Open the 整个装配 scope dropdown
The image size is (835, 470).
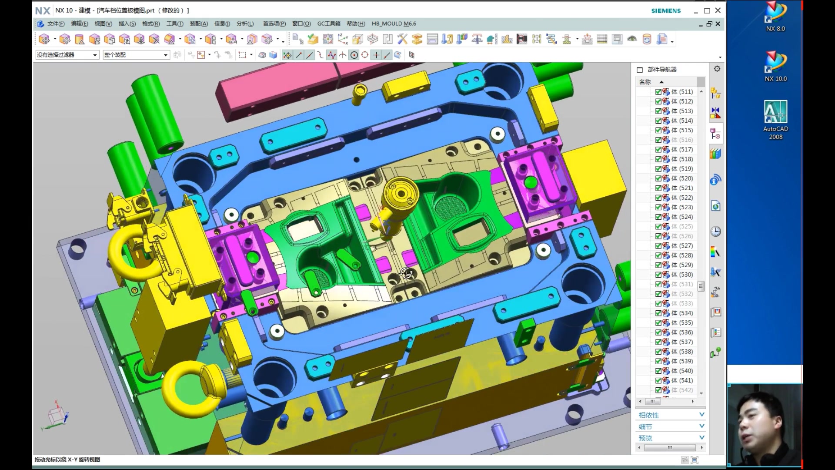pos(136,55)
